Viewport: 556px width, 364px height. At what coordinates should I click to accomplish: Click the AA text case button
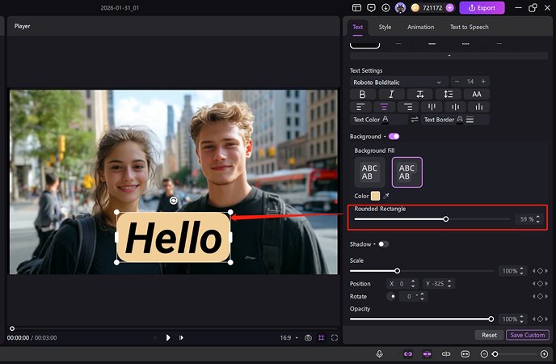pyautogui.click(x=477, y=94)
